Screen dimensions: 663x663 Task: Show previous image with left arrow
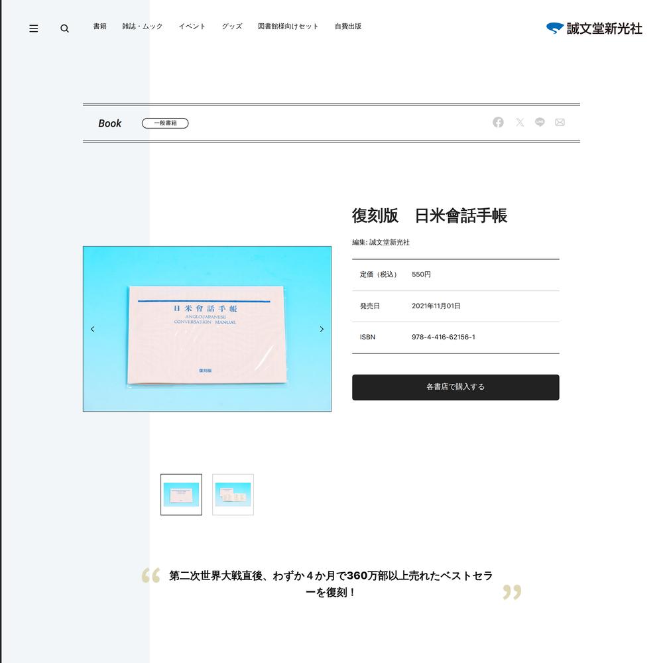(93, 329)
